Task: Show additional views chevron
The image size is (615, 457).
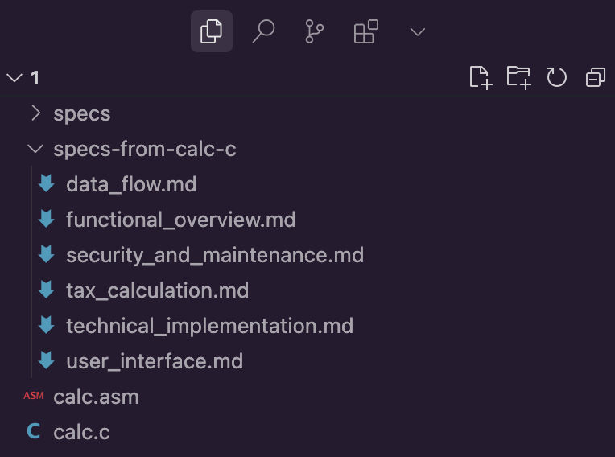Action: coord(417,31)
